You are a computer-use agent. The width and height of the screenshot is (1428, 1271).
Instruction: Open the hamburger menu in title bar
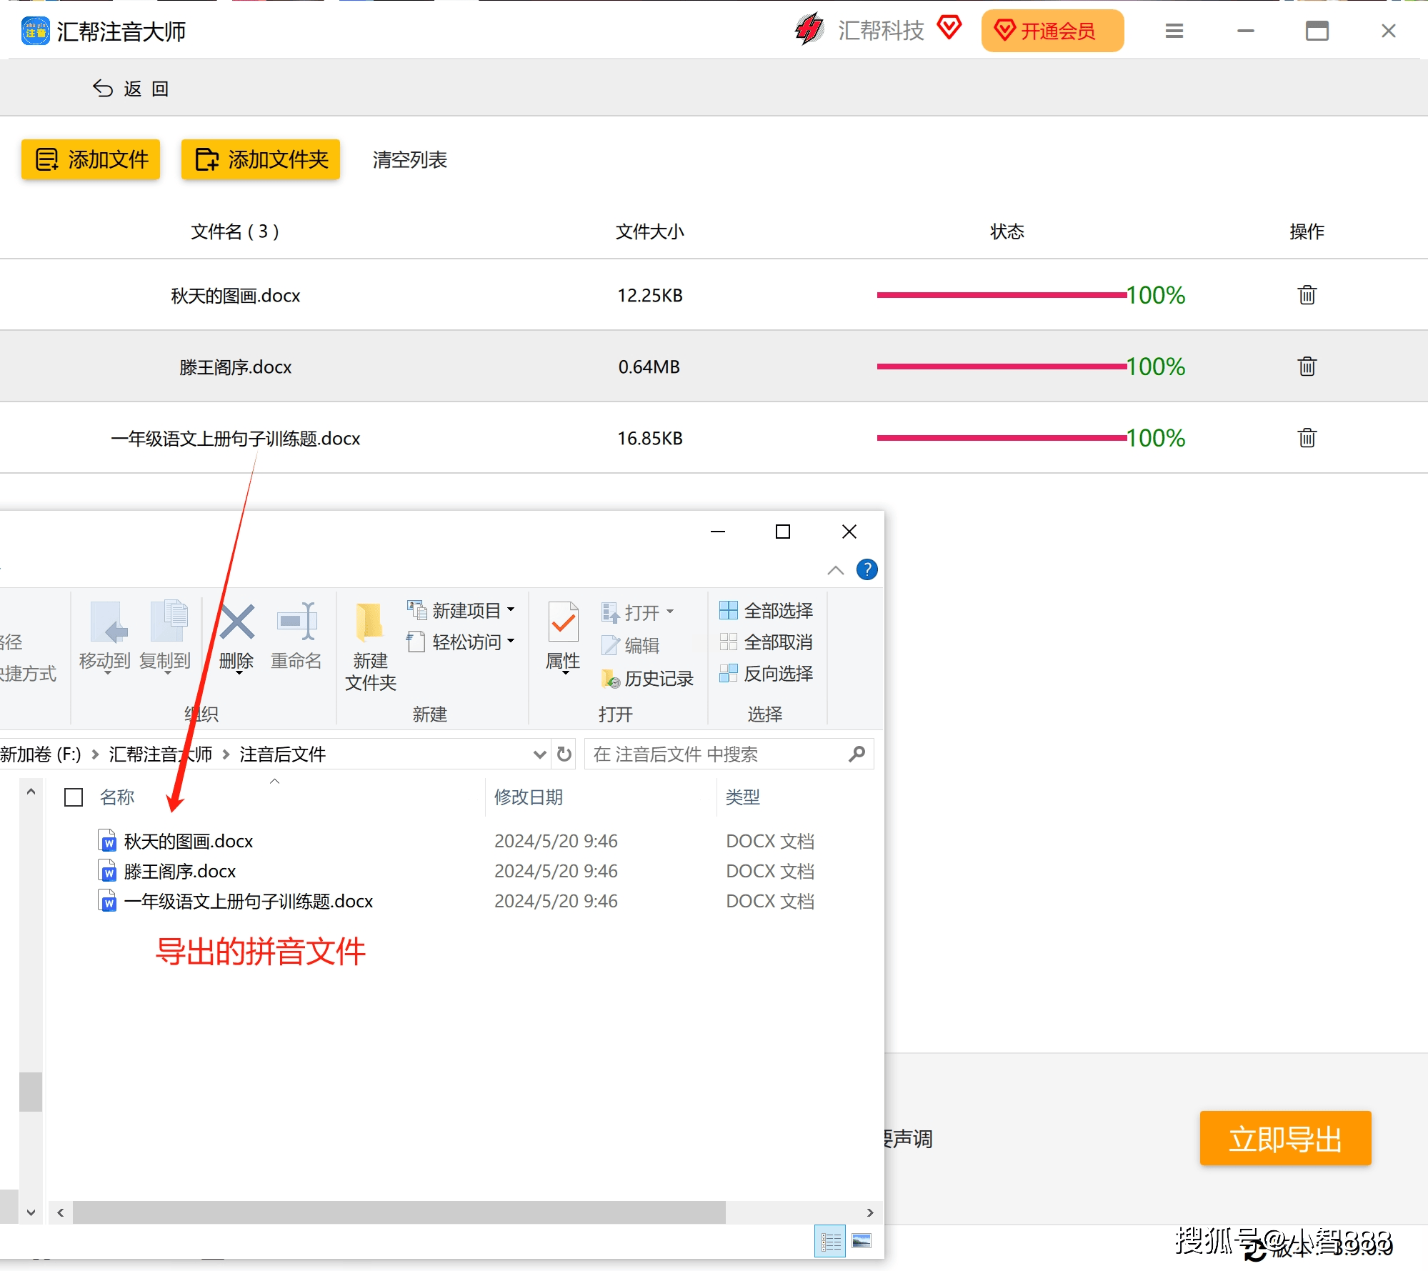tap(1174, 31)
